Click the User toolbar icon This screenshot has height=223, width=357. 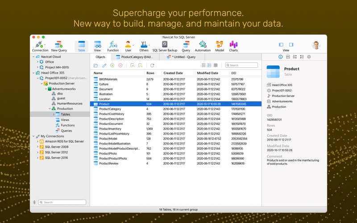[128, 46]
